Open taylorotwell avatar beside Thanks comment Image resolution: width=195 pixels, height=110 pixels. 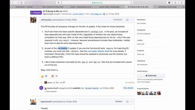[x=33, y=102]
